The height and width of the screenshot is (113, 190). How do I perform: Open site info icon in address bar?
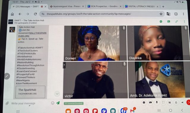tap(43, 14)
